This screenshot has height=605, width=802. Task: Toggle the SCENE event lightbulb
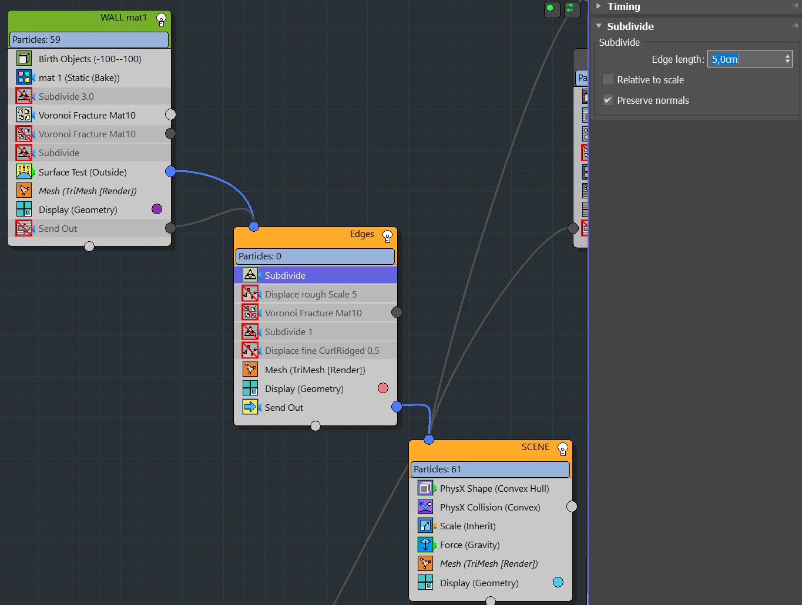coord(562,449)
